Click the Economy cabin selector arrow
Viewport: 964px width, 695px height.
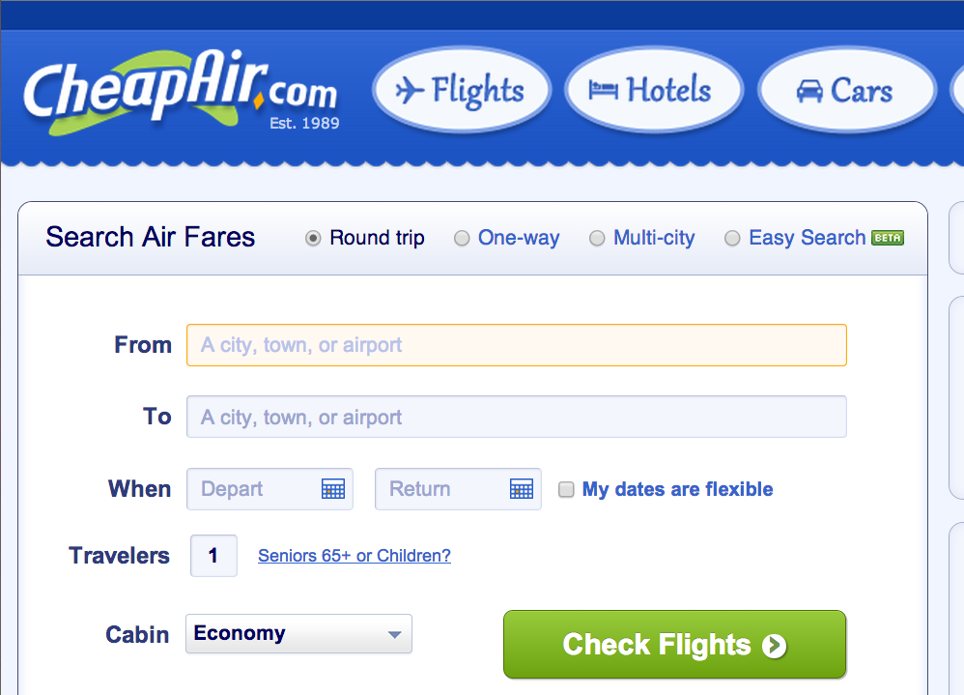coord(394,633)
